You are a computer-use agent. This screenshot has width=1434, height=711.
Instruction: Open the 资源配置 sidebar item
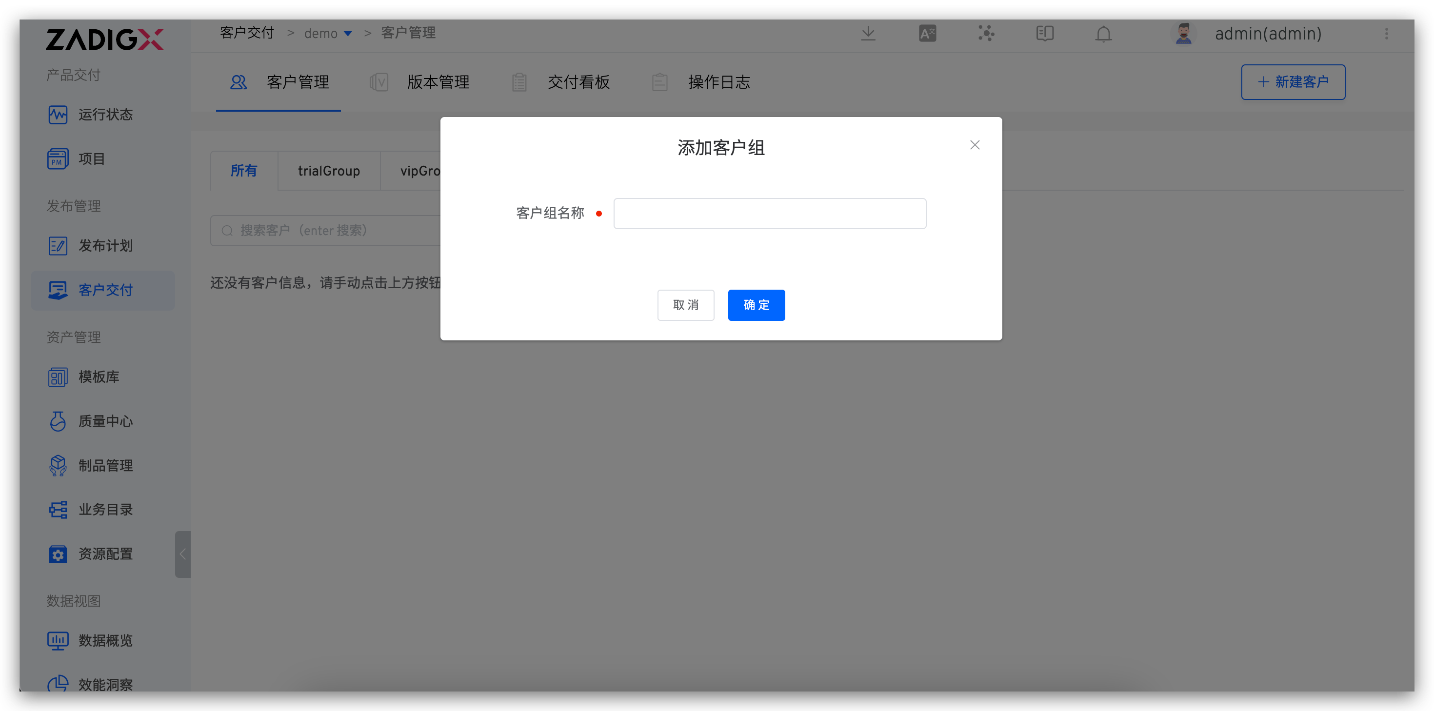105,554
